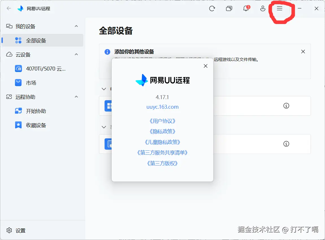Open 开始协助 in sidebar
The height and width of the screenshot is (240, 325).
(42, 111)
